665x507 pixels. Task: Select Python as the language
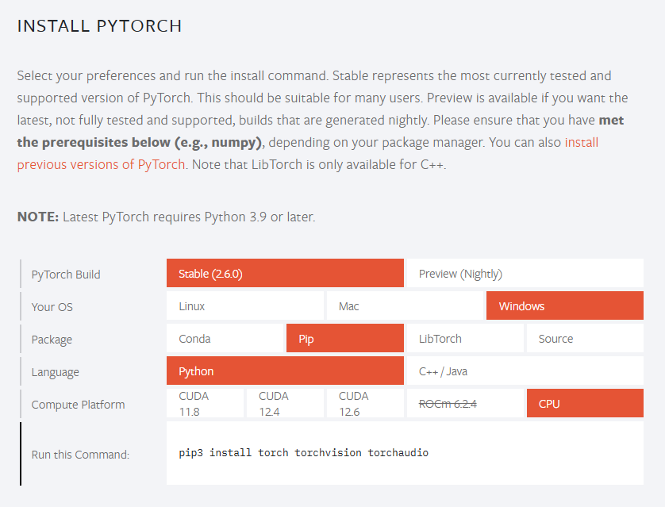coord(285,371)
